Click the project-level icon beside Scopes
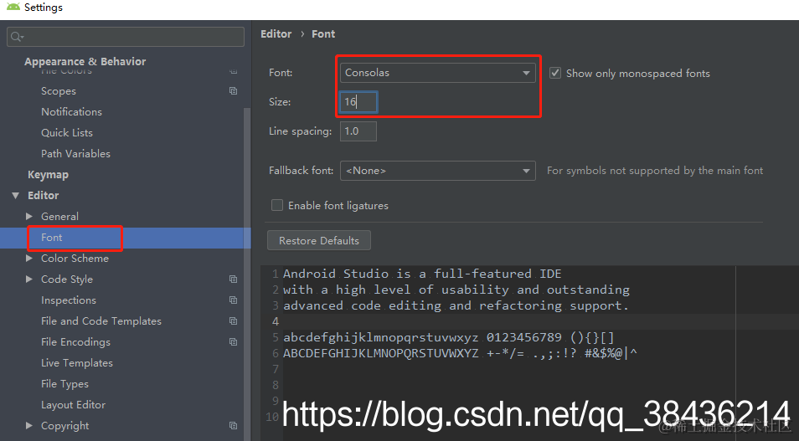 point(234,90)
